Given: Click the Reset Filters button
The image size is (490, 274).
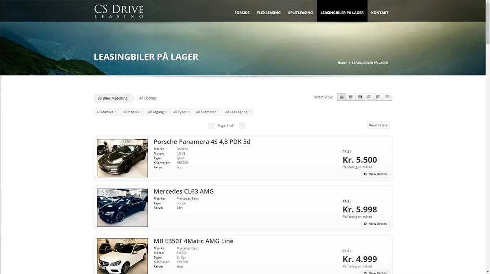Looking at the screenshot, I should pos(378,125).
